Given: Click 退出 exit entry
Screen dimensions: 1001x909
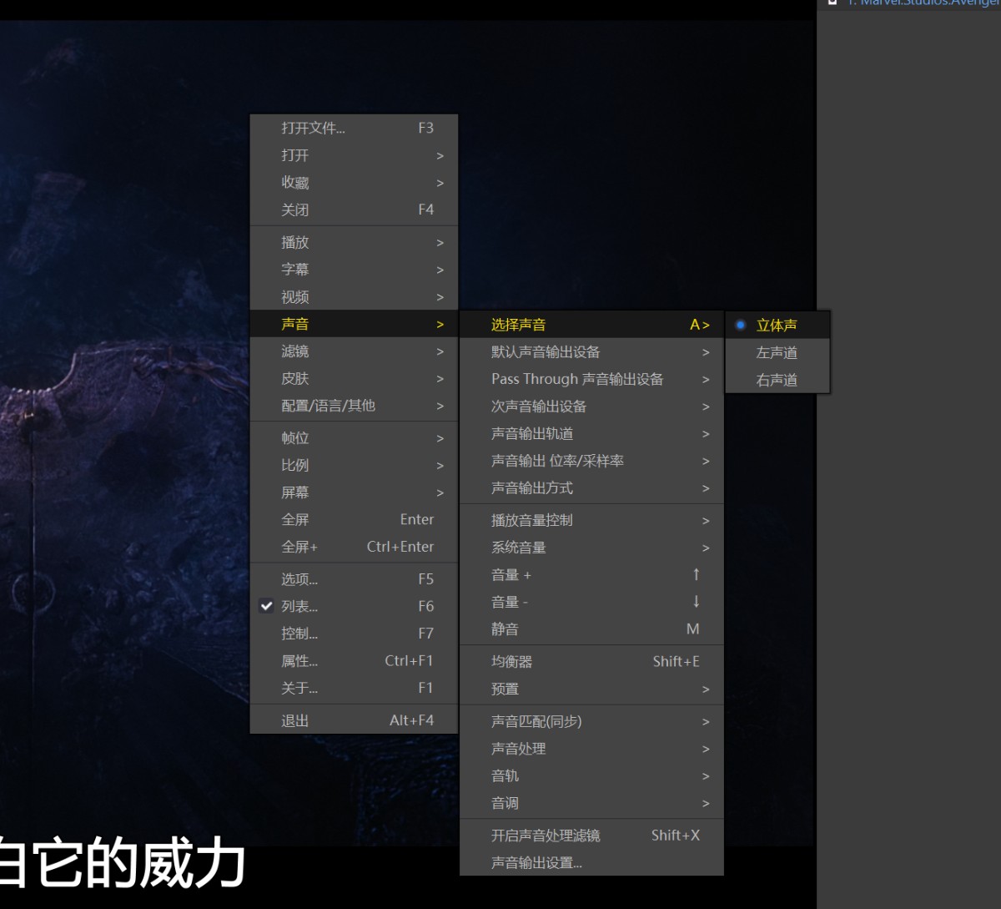Looking at the screenshot, I should pos(354,720).
